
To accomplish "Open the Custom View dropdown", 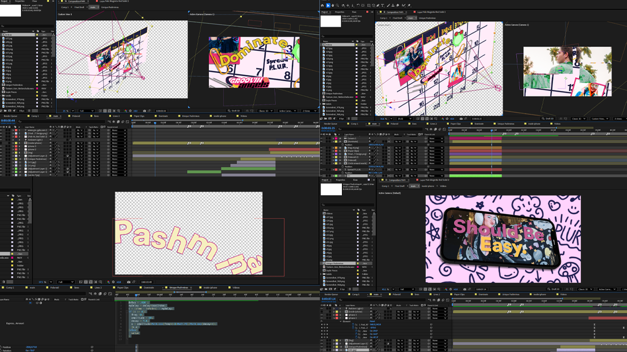I will (x=601, y=118).
